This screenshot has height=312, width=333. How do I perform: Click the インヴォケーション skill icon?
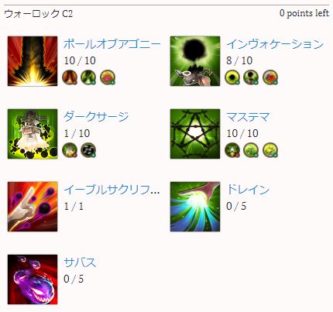[x=195, y=61]
